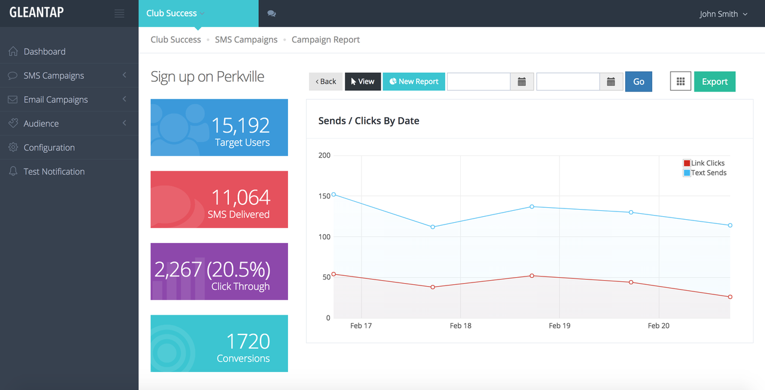765x390 pixels.
Task: Expand the SMS Campaigns submenu
Action: coord(124,75)
